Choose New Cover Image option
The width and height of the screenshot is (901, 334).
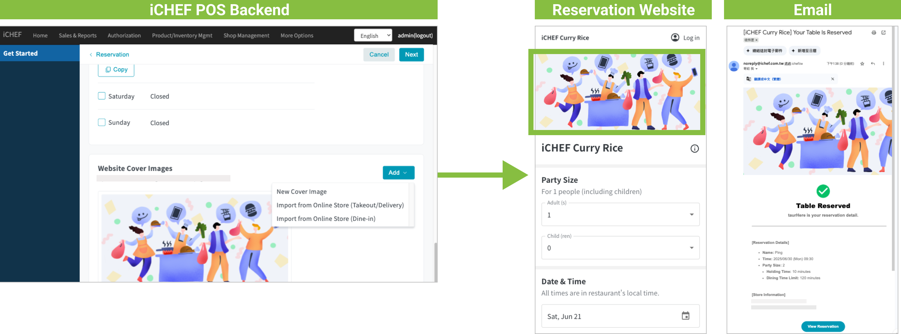point(301,192)
